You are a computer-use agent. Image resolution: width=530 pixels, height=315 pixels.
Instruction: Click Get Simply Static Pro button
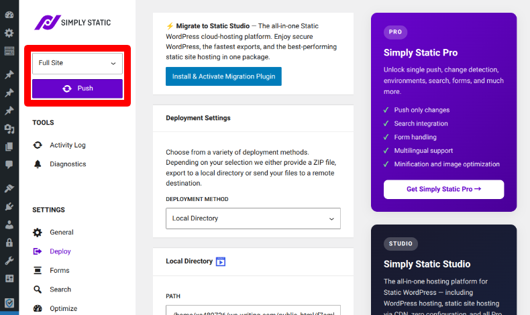click(x=444, y=189)
